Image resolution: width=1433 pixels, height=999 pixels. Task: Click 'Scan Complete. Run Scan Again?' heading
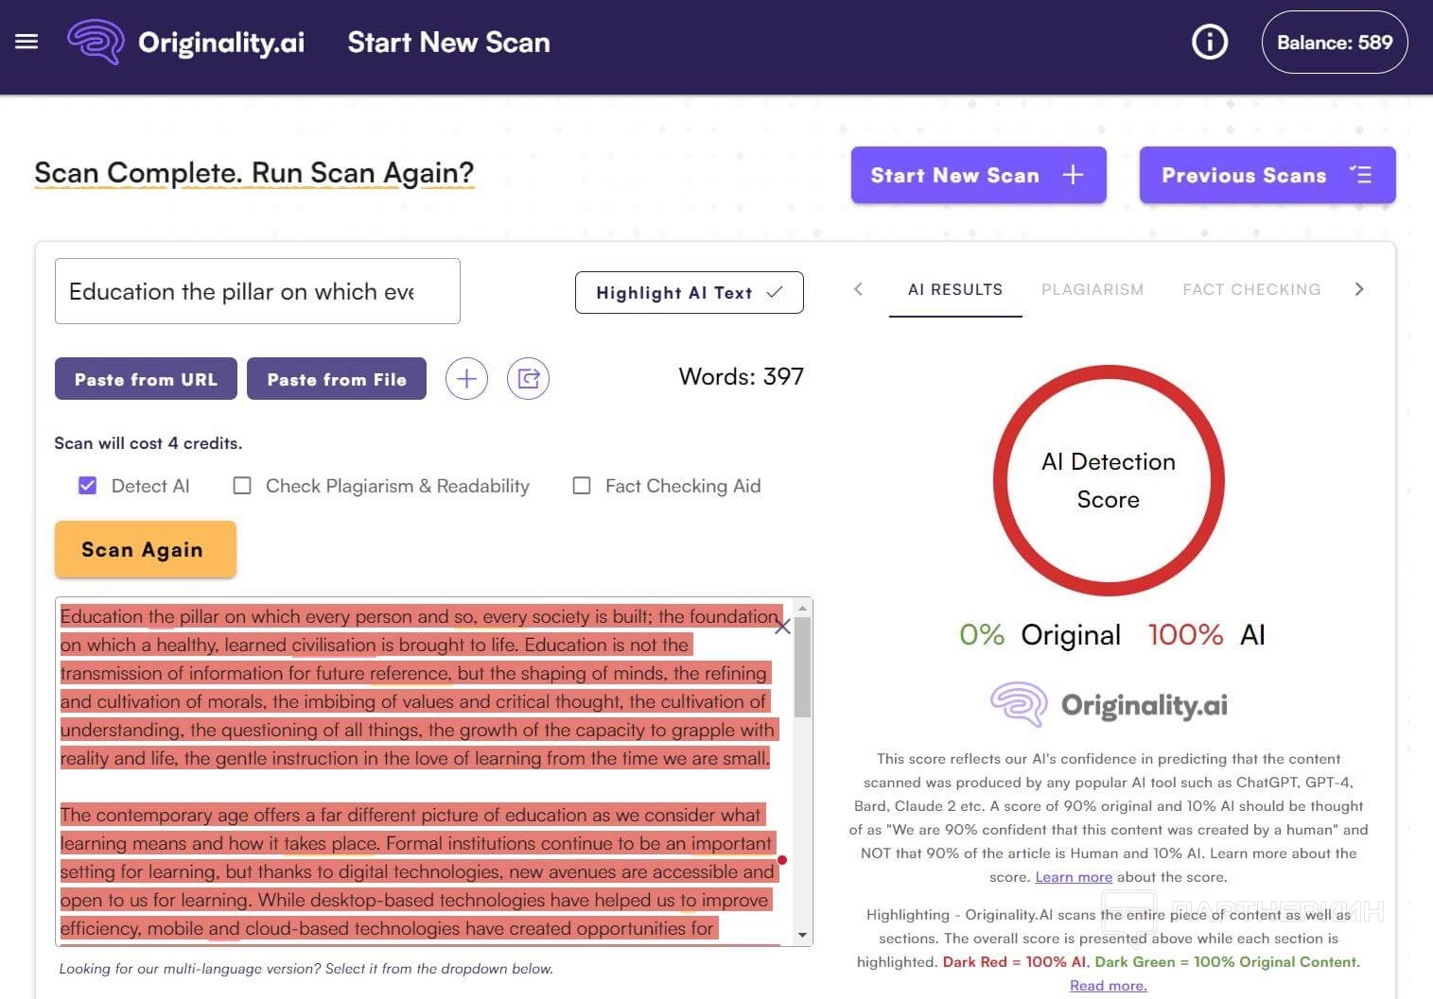click(x=254, y=173)
